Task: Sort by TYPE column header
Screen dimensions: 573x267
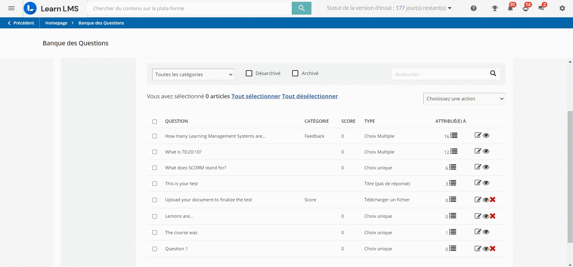Action: coord(369,121)
